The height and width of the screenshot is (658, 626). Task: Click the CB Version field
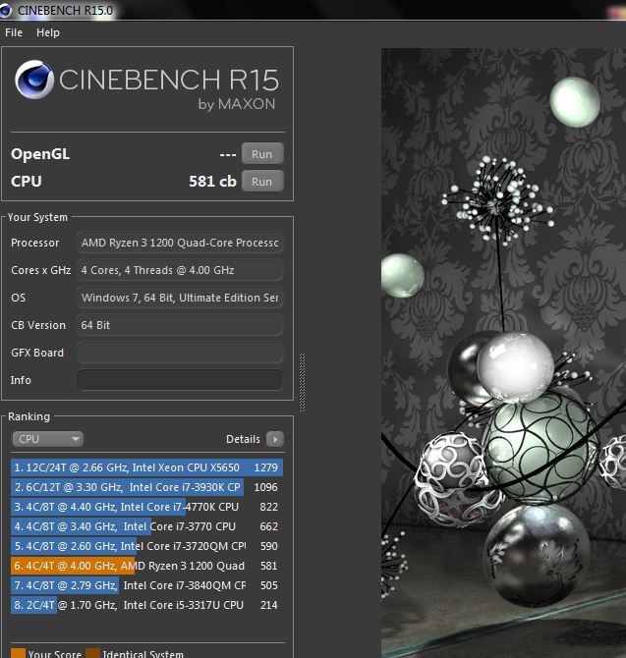(180, 325)
